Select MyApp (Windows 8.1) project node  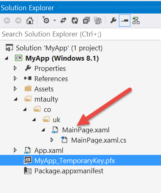(x=62, y=58)
